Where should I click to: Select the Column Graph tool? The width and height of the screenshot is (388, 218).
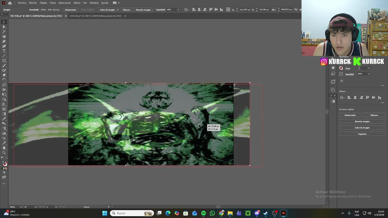[x=4, y=133]
